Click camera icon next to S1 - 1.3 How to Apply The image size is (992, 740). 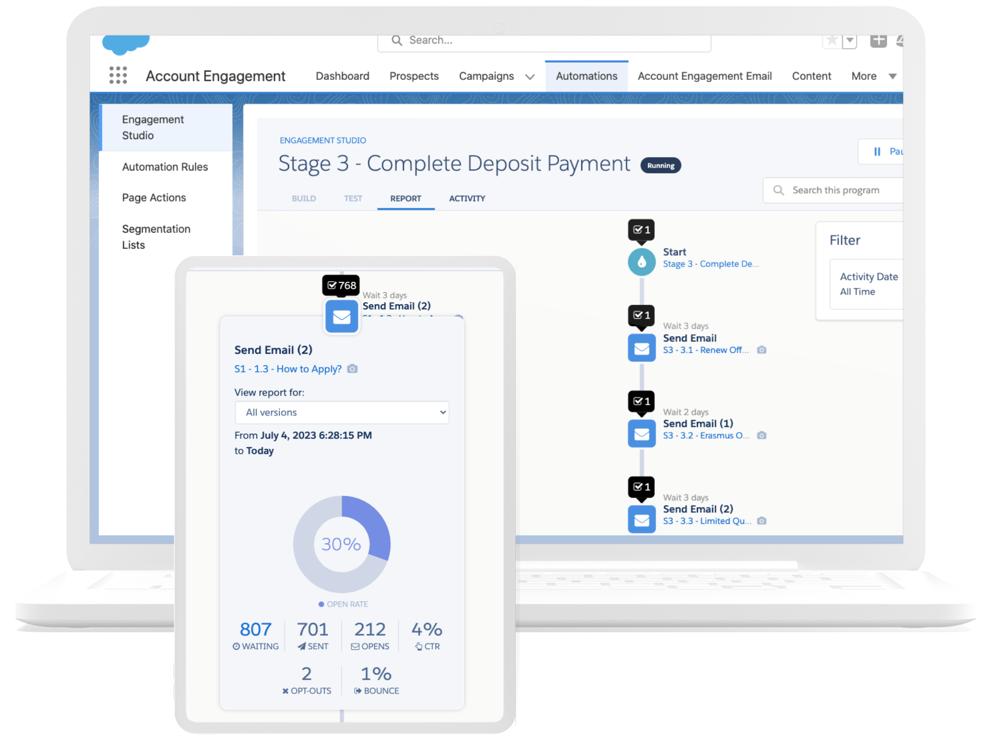coord(352,369)
